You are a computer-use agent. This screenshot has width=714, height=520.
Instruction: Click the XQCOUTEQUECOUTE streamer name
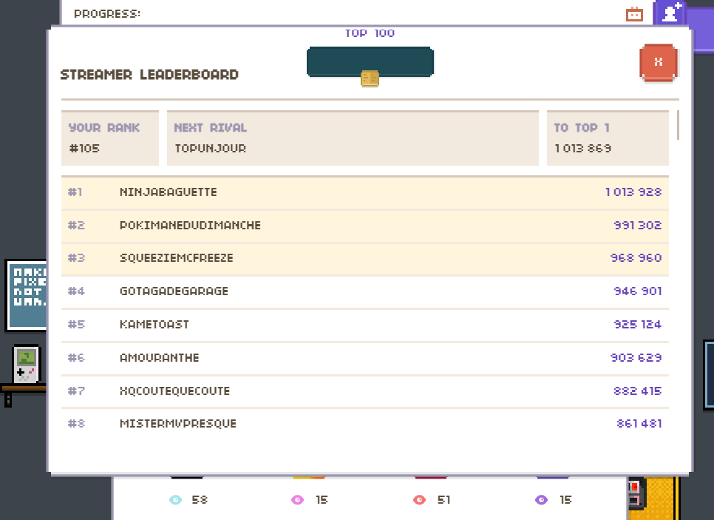pos(175,391)
